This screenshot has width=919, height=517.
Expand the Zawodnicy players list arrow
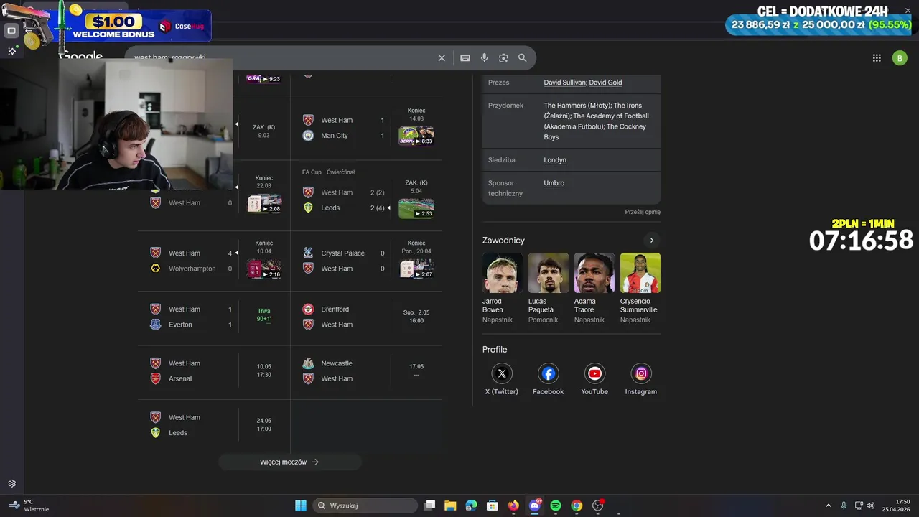(651, 241)
